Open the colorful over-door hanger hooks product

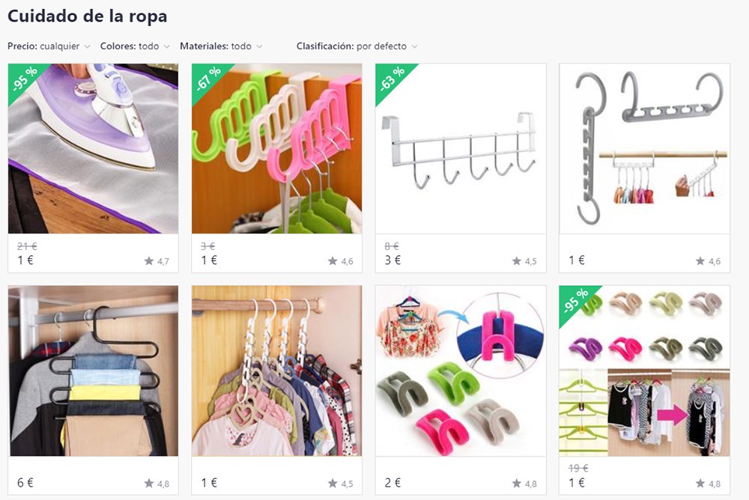click(x=276, y=148)
